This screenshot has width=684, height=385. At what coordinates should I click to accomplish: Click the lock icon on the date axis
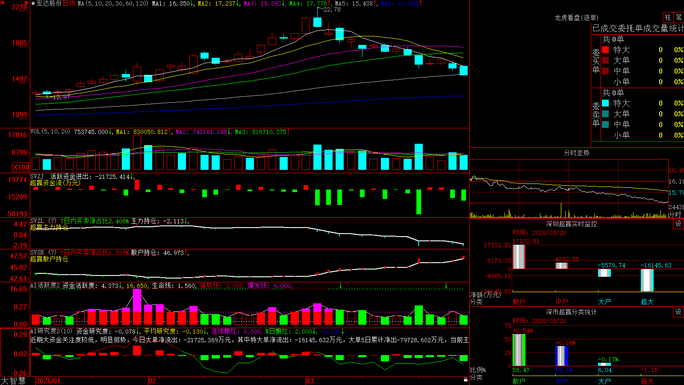tap(466, 380)
